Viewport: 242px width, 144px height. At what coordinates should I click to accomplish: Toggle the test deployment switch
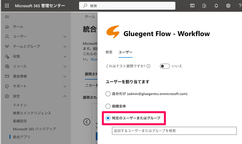(165, 66)
